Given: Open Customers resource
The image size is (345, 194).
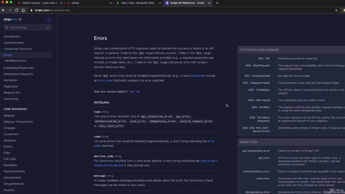Looking at the screenshot, I should click(11, 134).
